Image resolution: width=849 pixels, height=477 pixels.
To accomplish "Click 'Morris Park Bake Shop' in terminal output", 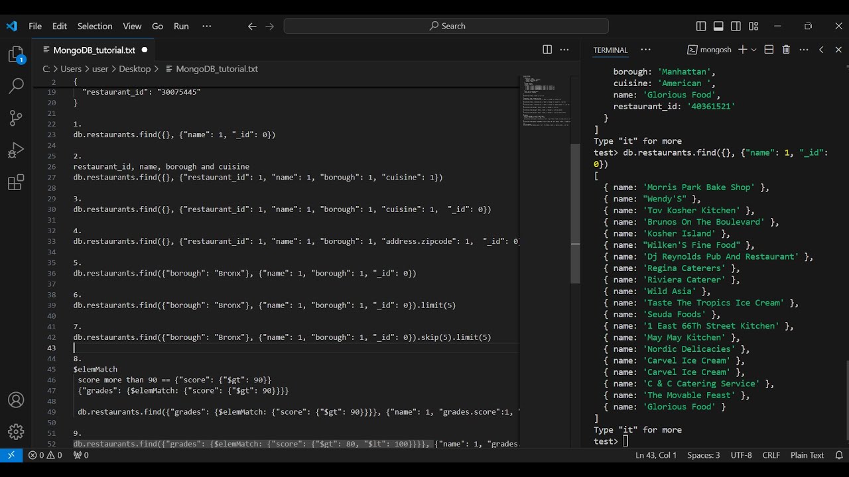I will (699, 187).
